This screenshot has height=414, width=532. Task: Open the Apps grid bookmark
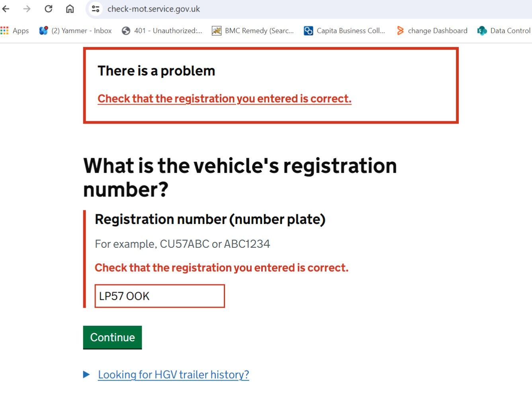pyautogui.click(x=15, y=31)
